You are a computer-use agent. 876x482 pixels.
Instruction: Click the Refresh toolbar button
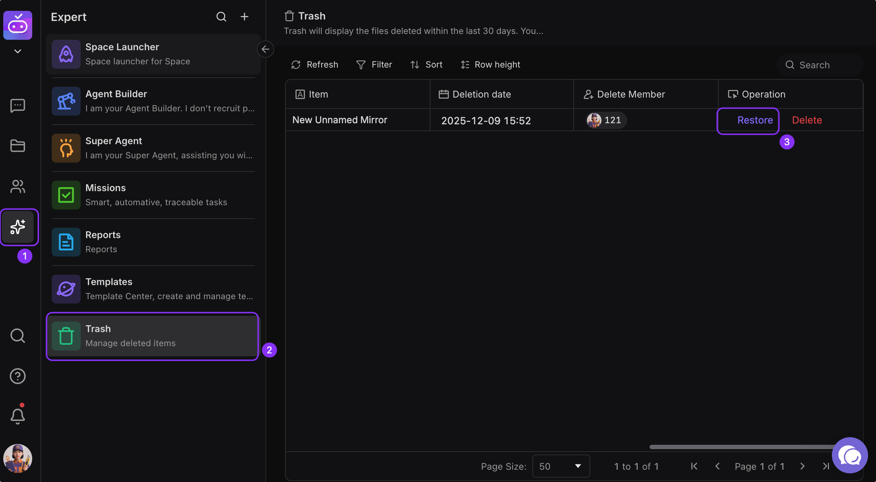(315, 65)
